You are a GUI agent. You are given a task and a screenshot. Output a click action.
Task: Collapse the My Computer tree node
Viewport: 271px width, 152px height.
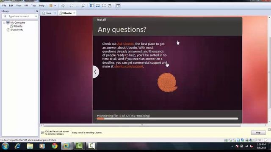(4, 23)
